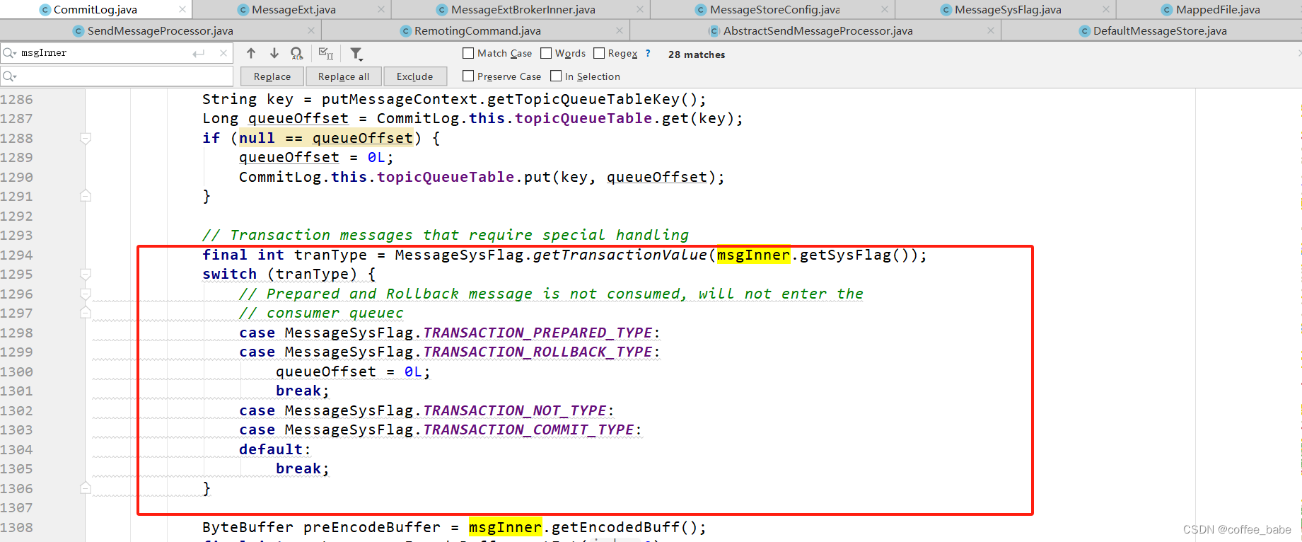Close the CommitLog.java tab
Image resolution: width=1302 pixels, height=542 pixels.
coord(182,9)
